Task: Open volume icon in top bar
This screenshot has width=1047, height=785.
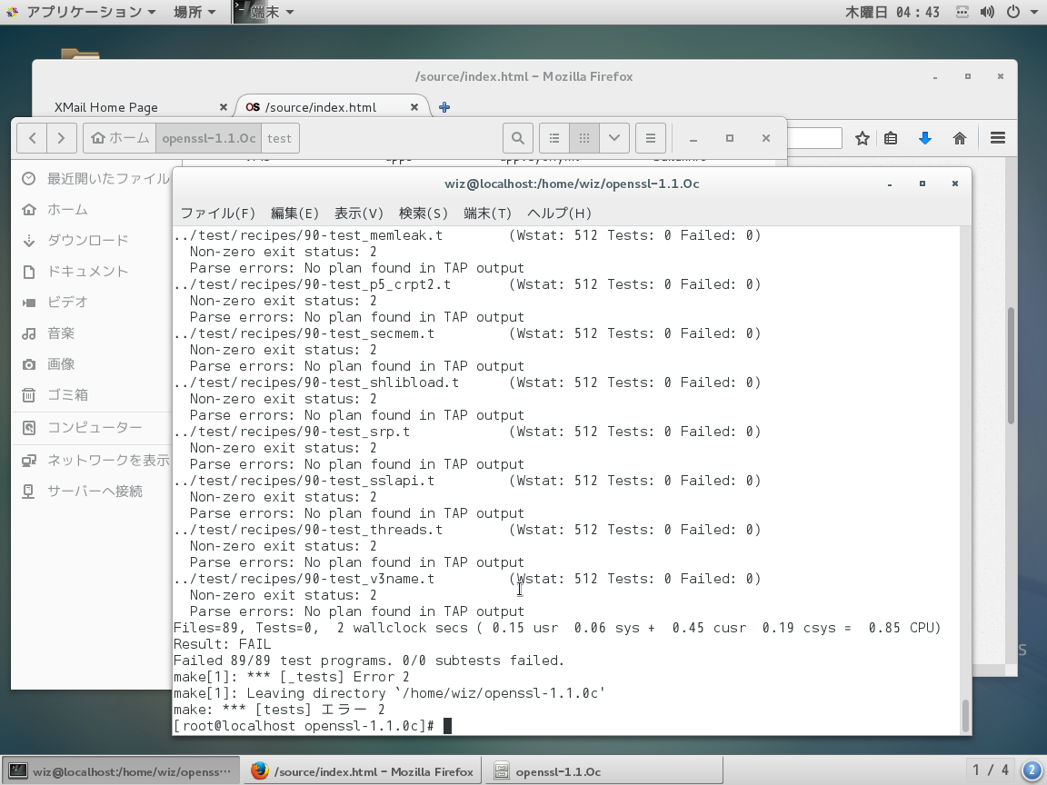Action: coord(987,12)
